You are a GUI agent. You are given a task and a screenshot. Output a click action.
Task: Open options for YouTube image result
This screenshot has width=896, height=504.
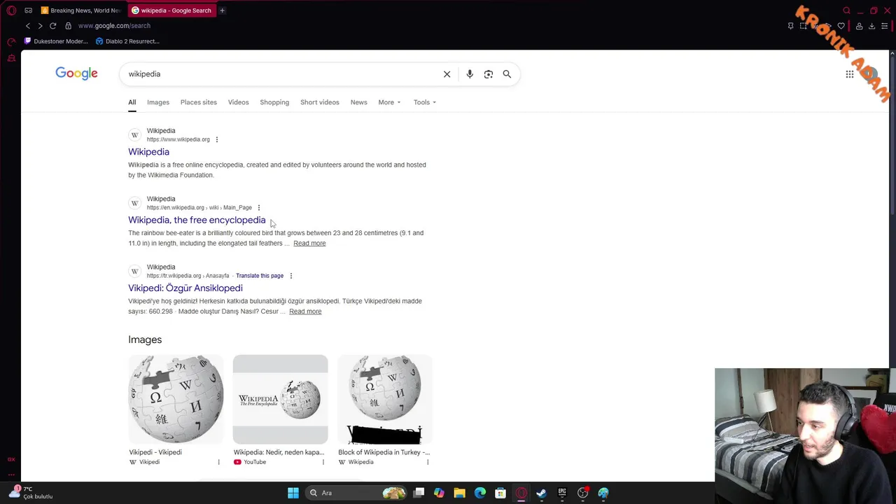coord(323,462)
